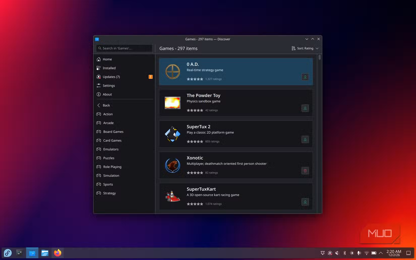Open the clock showing 2:20 AM
The image size is (416, 260).
pyautogui.click(x=394, y=253)
